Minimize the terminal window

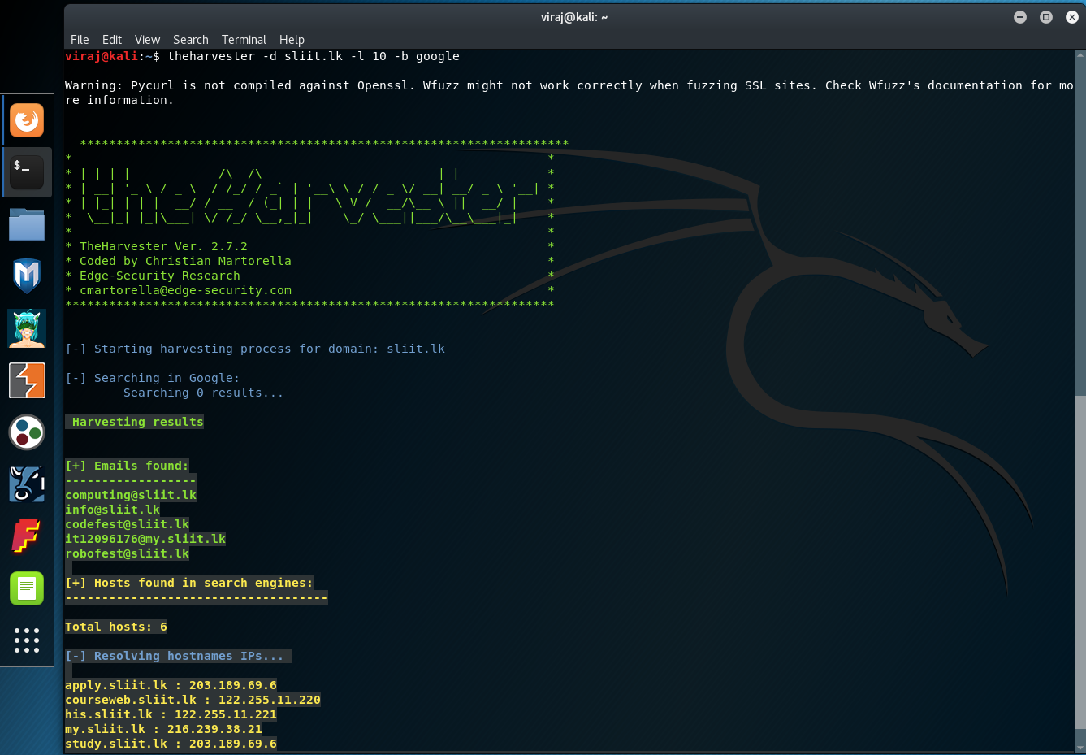click(1020, 17)
